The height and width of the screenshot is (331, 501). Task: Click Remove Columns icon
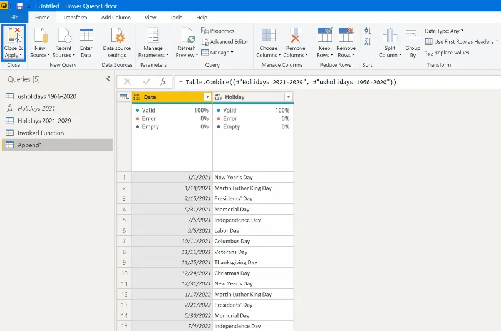click(x=296, y=35)
